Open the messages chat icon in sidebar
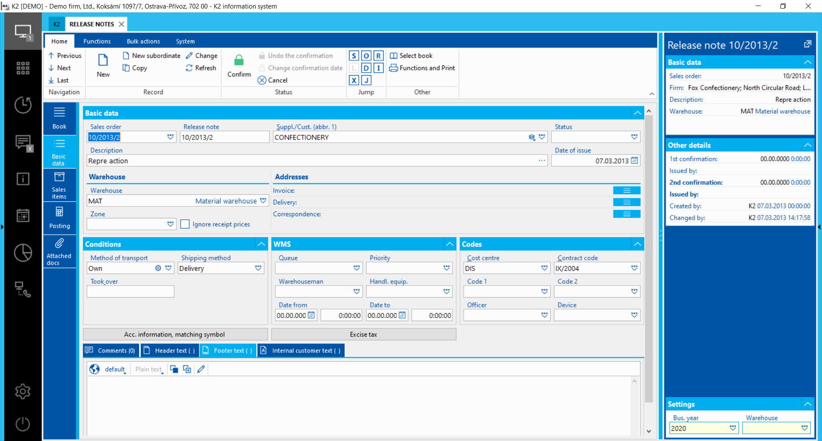822x441 pixels. 24,143
